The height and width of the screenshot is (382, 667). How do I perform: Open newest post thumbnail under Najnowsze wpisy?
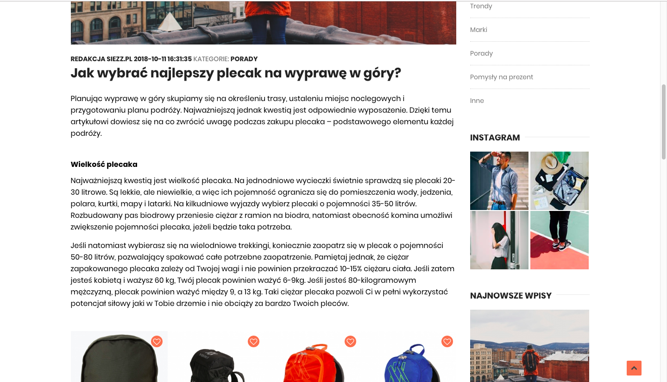coord(529,346)
